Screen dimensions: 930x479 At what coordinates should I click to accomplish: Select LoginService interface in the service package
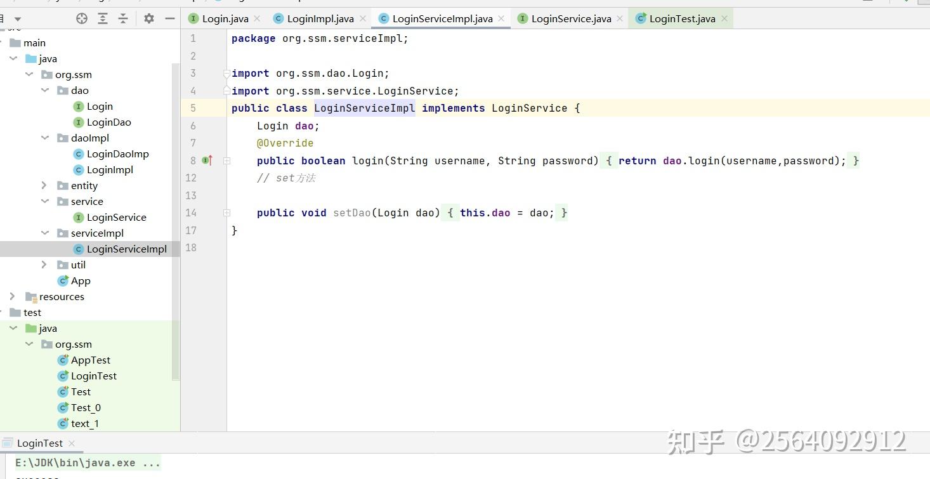click(x=117, y=217)
